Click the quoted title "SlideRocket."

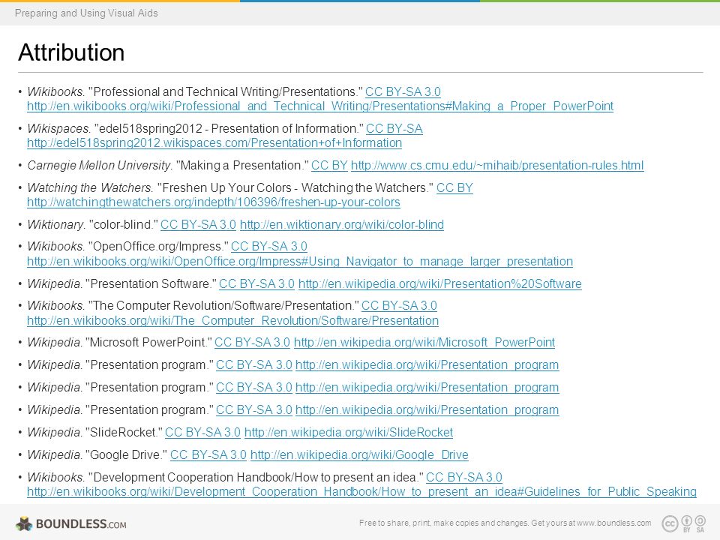[x=124, y=433]
